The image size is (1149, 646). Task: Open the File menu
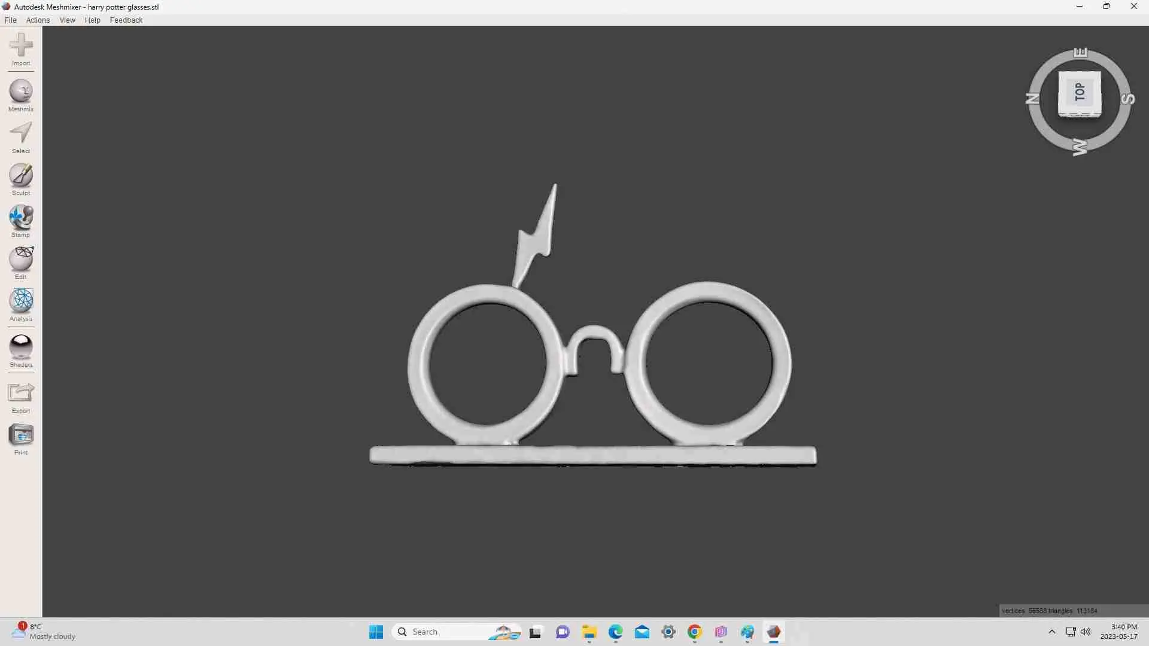point(11,20)
